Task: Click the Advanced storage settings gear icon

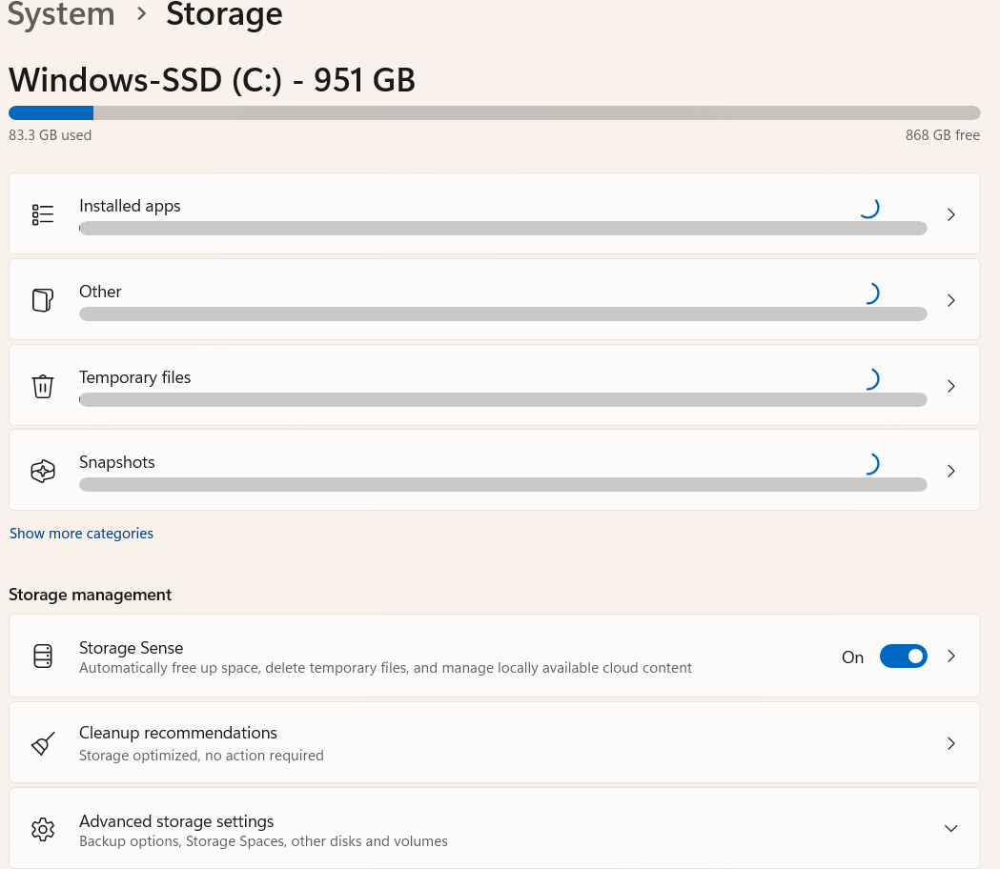Action: coord(43,829)
